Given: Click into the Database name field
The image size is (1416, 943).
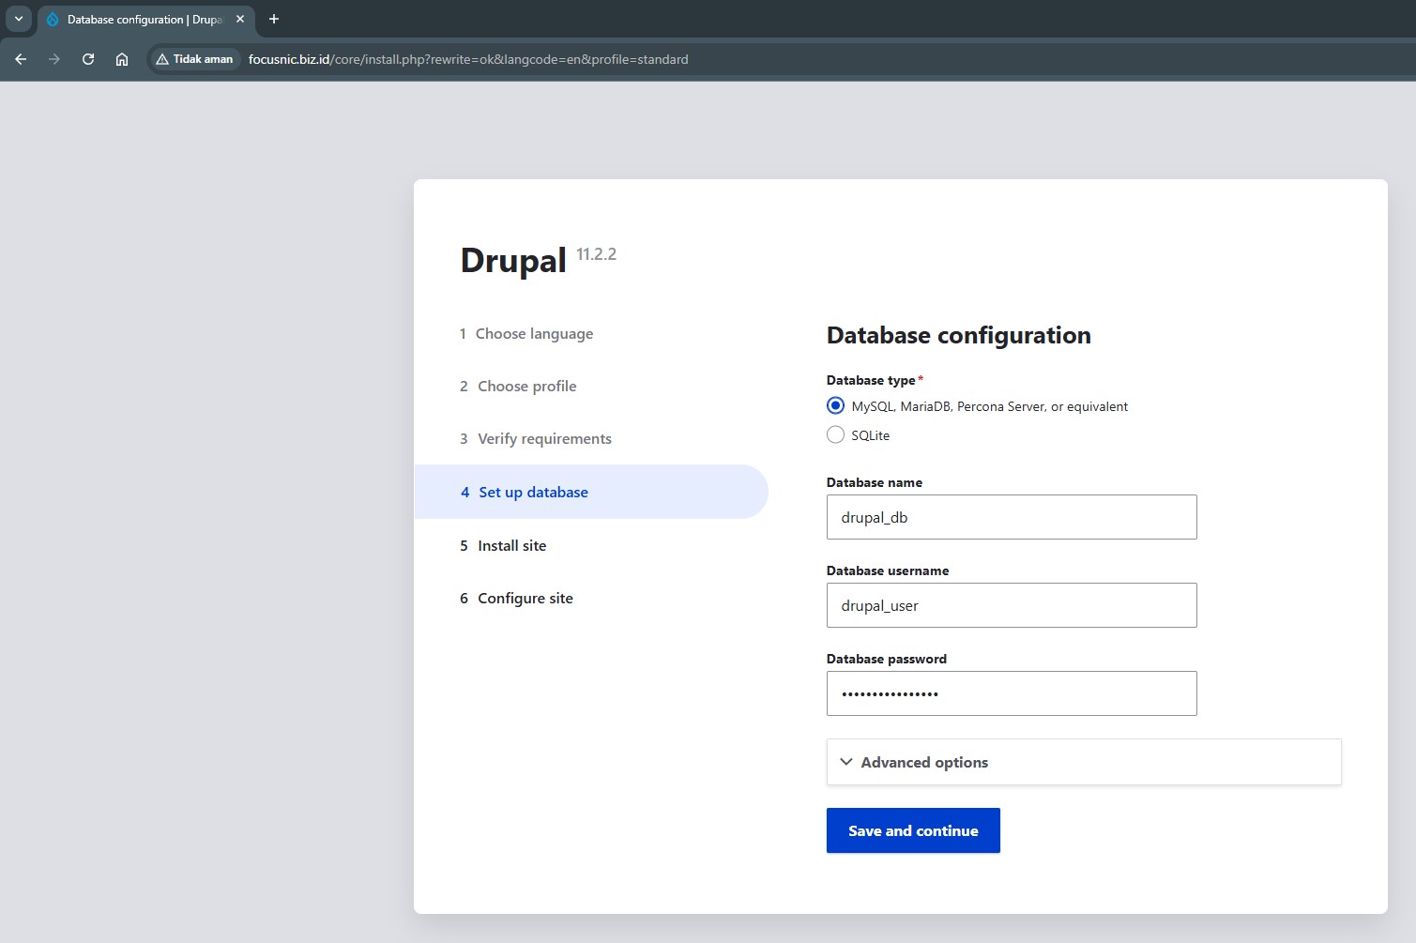Looking at the screenshot, I should pyautogui.click(x=1011, y=517).
